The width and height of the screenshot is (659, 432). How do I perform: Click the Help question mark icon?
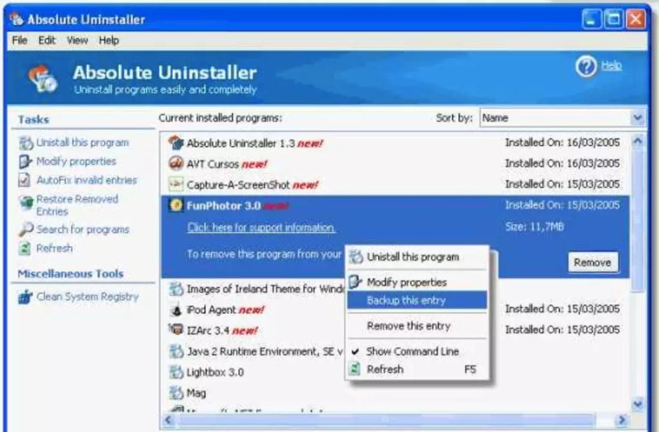click(586, 67)
